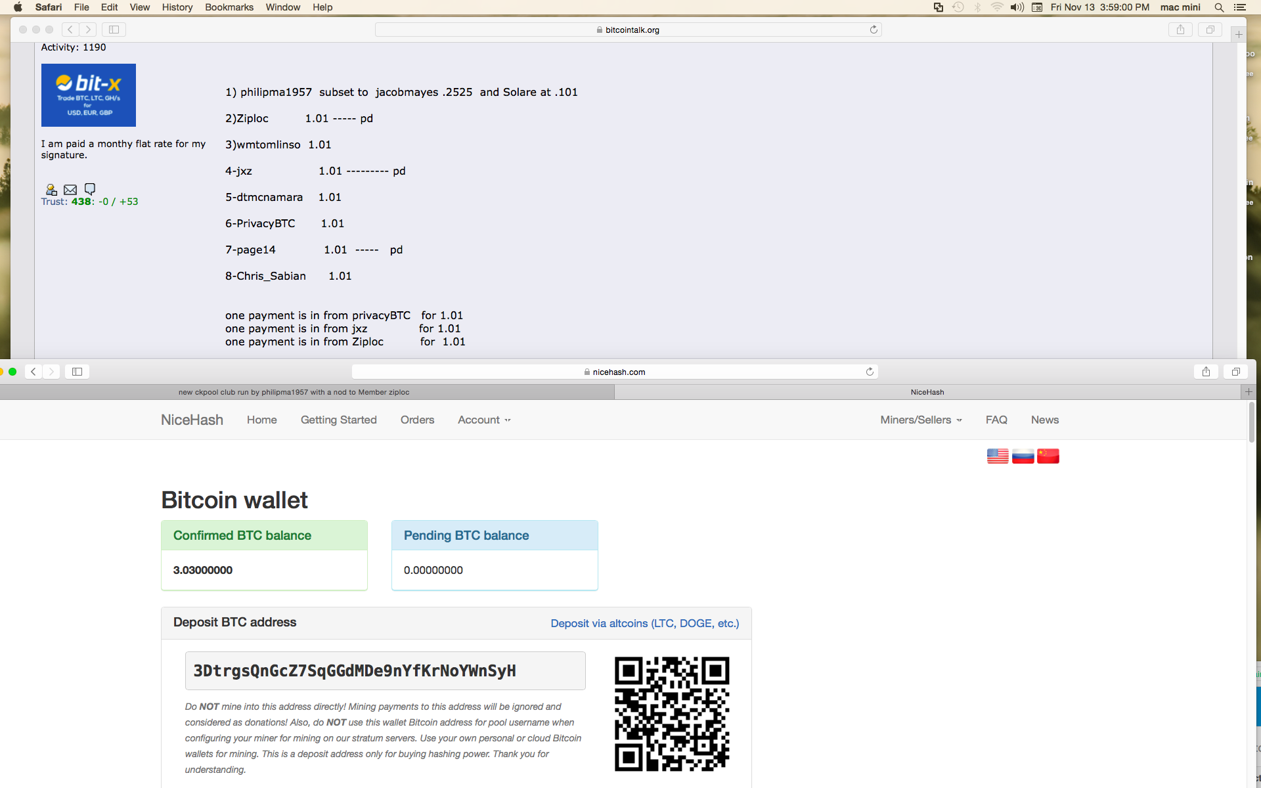This screenshot has height=788, width=1261.
Task: Click the US flag language icon
Action: point(998,456)
